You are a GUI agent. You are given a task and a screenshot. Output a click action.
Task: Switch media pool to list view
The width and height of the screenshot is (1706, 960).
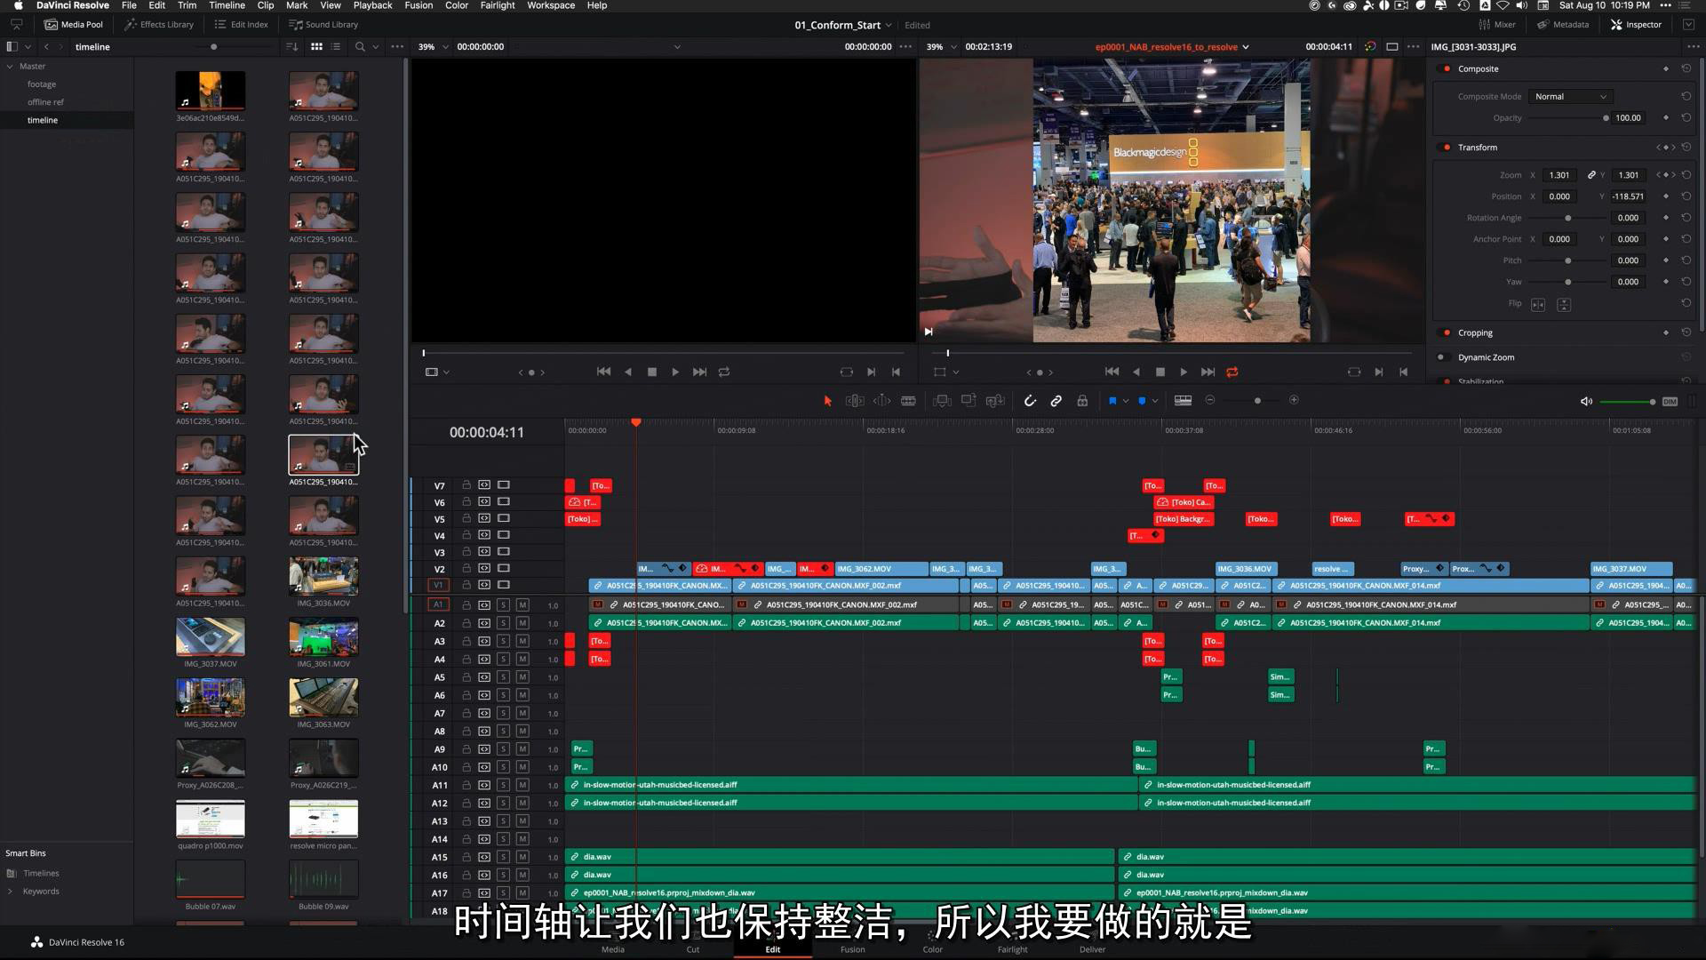coord(336,47)
